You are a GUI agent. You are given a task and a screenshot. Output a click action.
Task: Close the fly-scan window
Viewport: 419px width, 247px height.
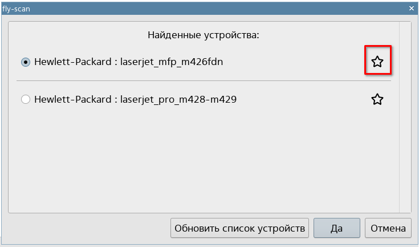tap(412, 9)
